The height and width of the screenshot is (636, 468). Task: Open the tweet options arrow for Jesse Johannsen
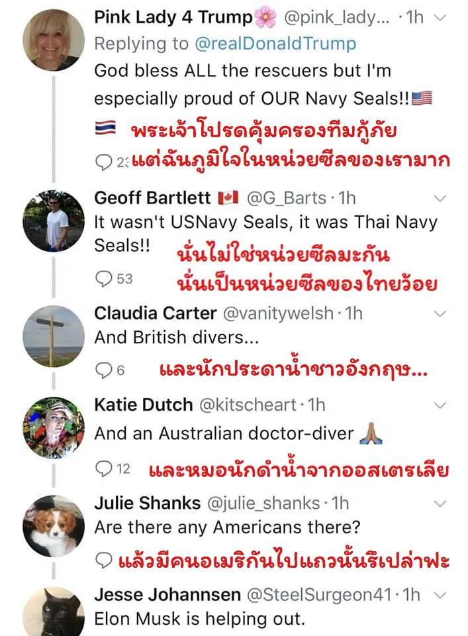click(440, 594)
